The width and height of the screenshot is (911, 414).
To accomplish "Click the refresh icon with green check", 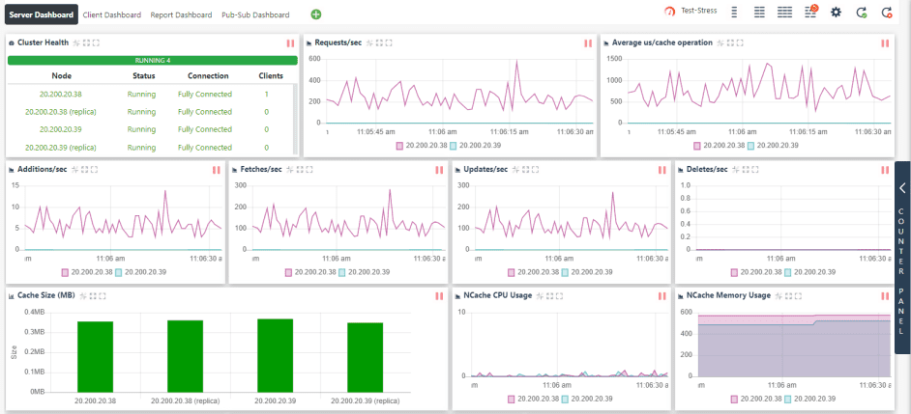I will point(862,13).
